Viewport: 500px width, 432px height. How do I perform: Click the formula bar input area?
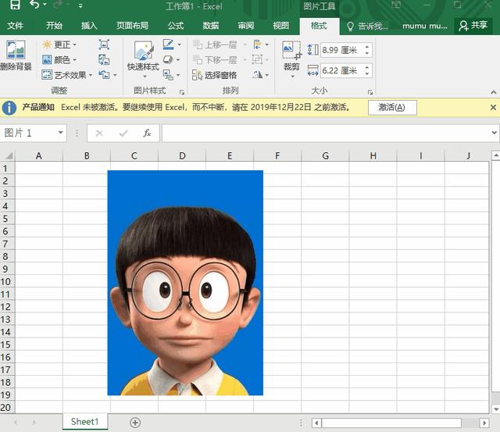click(325, 133)
